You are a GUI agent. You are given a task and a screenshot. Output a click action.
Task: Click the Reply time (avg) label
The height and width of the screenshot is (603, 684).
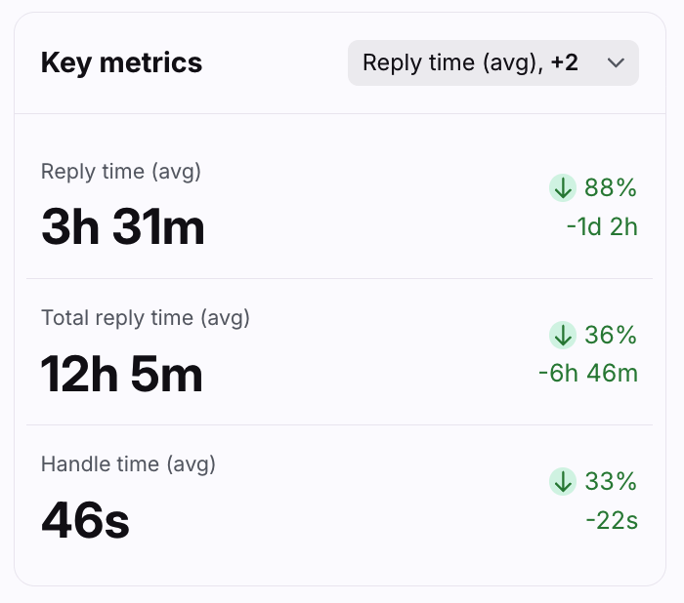pyautogui.click(x=121, y=172)
